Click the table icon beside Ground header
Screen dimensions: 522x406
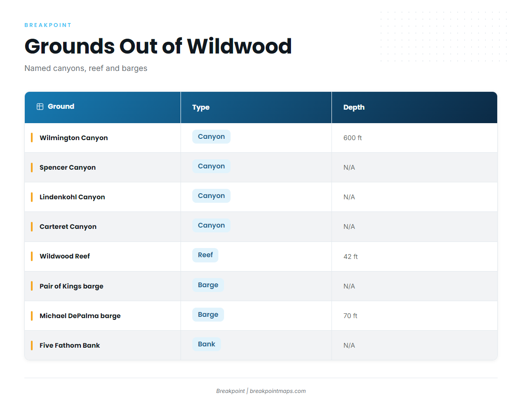pyautogui.click(x=40, y=107)
